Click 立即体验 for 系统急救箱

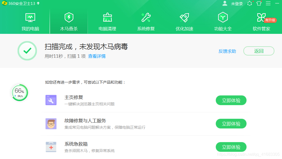point(231,147)
